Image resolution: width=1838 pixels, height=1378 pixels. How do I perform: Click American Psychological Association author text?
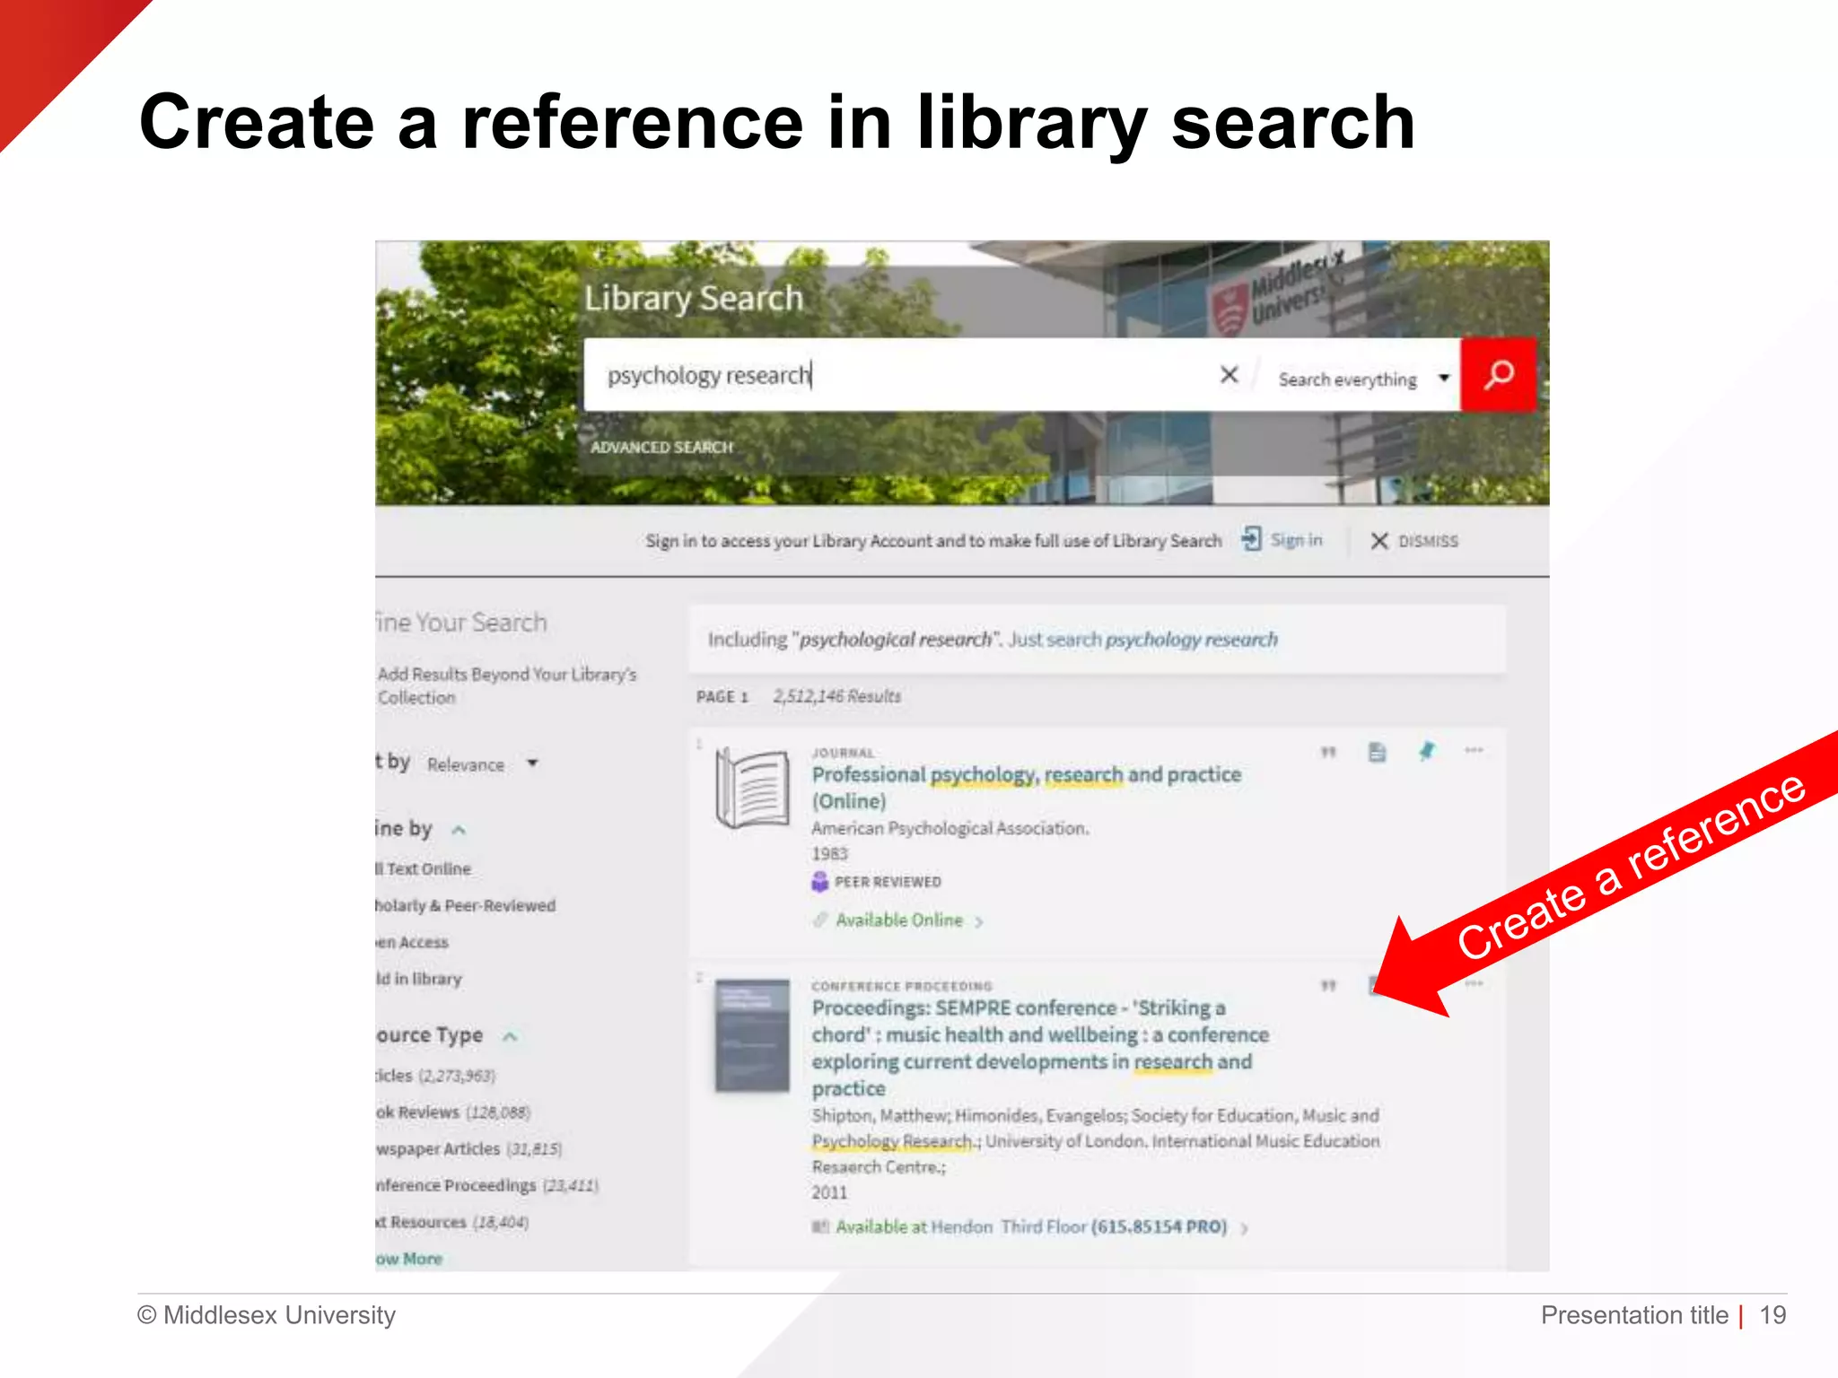point(950,828)
